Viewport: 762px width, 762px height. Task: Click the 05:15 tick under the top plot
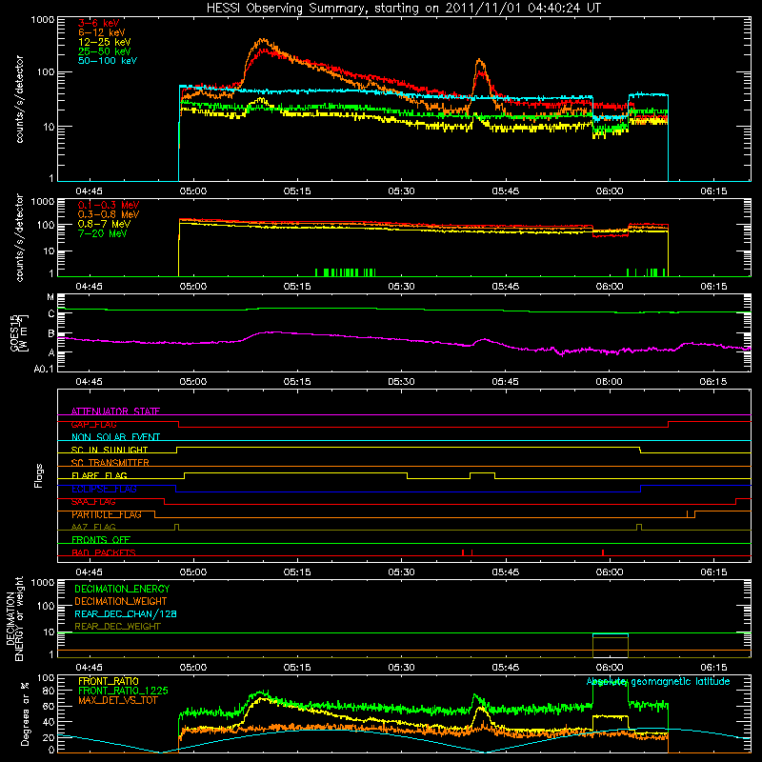pyautogui.click(x=297, y=191)
